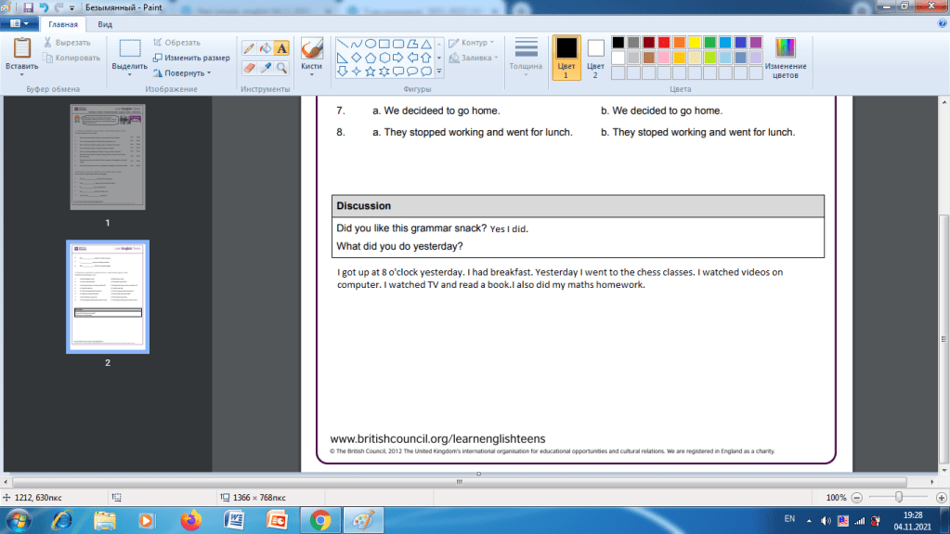Pick the Color picker eyedropper tool
The image size is (950, 534).
coord(265,68)
